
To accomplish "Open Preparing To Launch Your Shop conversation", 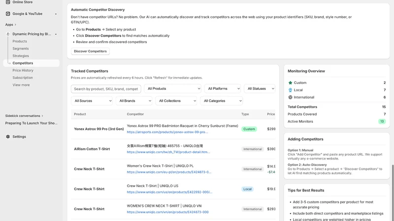I will pos(31,123).
